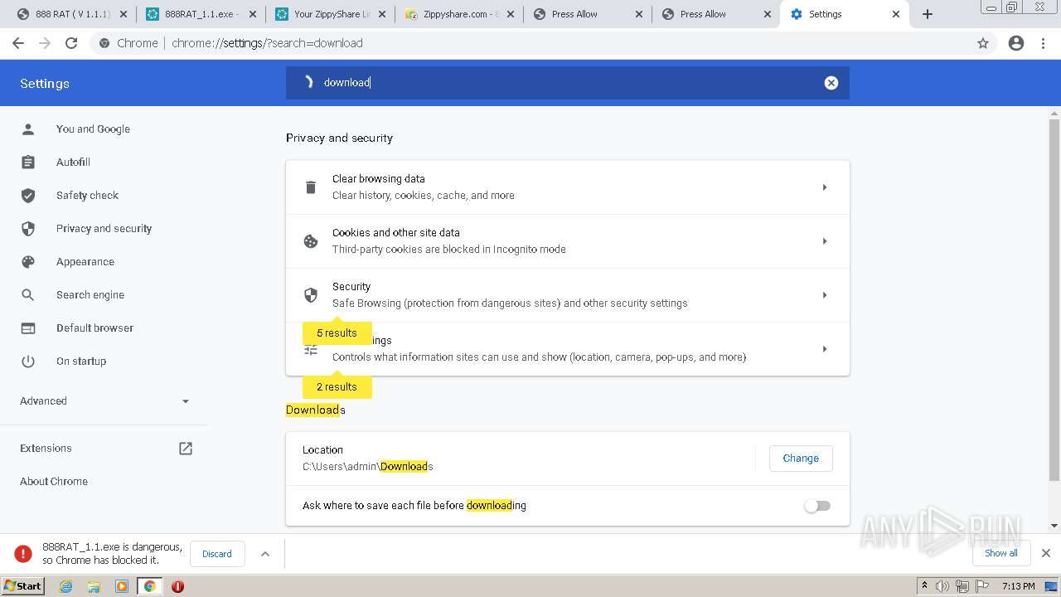The image size is (1061, 597).
Task: Click the bookmark star icon
Action: [x=983, y=43]
